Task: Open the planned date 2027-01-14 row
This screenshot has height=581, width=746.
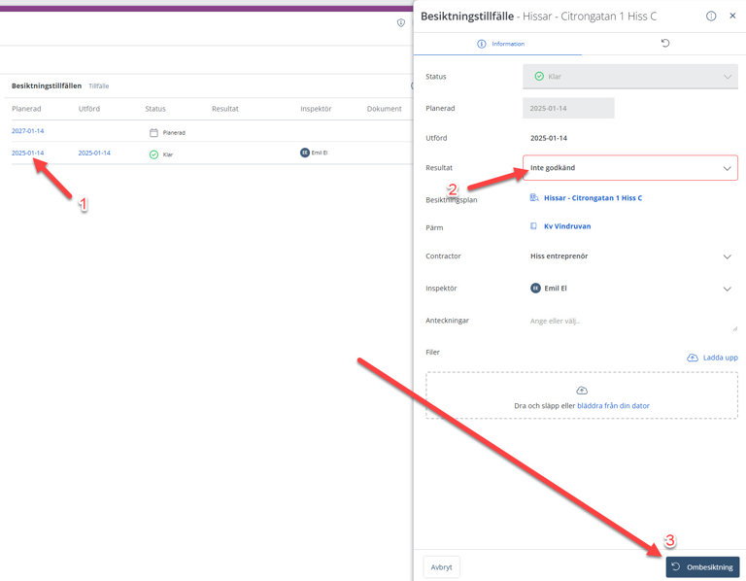Action: point(27,131)
